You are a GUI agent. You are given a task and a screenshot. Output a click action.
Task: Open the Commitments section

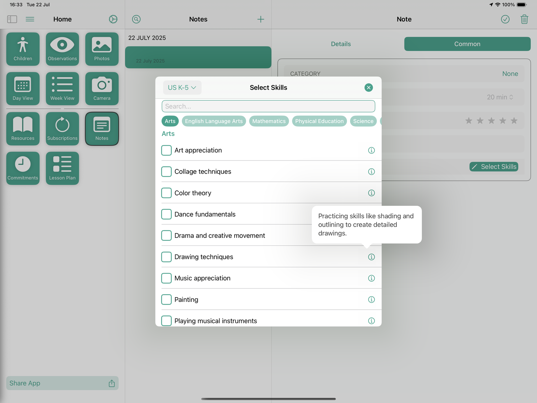pos(22,168)
